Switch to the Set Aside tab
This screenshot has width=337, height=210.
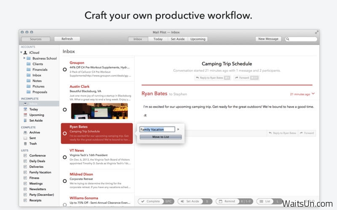(178, 39)
